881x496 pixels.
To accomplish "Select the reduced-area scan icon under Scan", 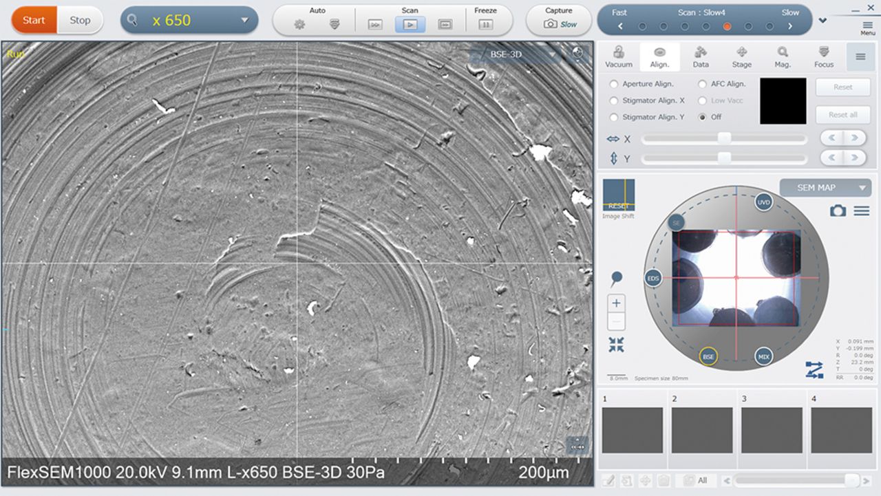I will click(x=445, y=25).
